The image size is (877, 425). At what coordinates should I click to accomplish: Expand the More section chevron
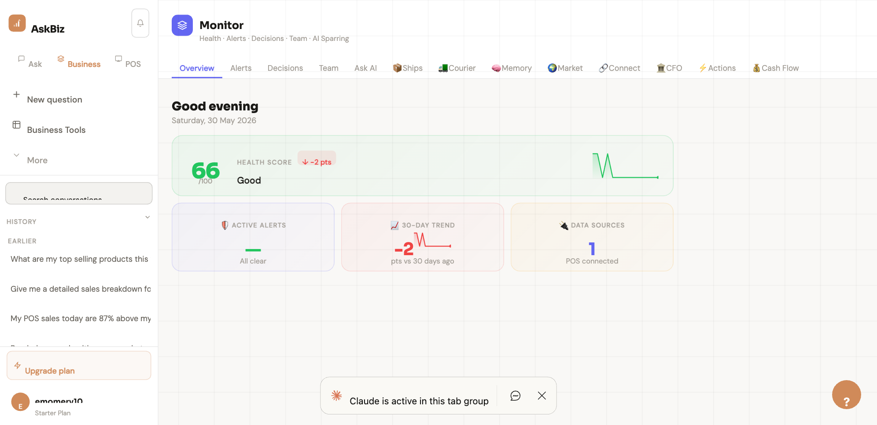point(16,155)
